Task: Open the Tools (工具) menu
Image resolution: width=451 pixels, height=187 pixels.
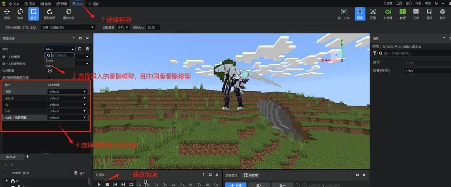Action: pyautogui.click(x=399, y=3)
